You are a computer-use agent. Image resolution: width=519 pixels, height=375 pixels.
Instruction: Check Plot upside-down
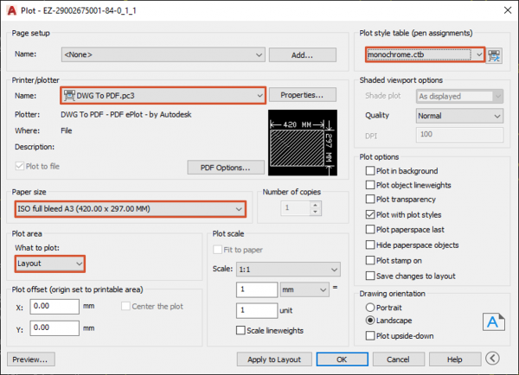pos(369,336)
